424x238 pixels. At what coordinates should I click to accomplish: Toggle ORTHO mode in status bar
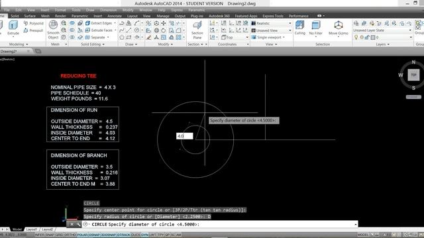coord(70,235)
